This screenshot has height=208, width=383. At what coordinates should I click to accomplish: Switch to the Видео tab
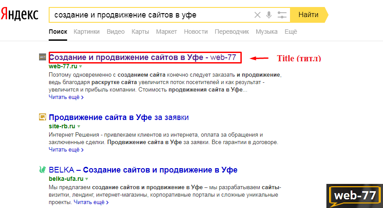[x=115, y=32]
